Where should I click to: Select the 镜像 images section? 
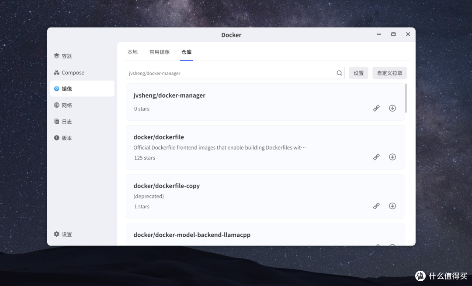[82, 89]
